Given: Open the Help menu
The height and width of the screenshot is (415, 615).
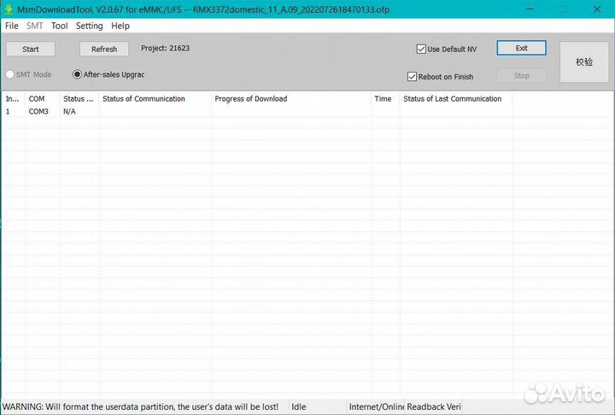Looking at the screenshot, I should [120, 26].
